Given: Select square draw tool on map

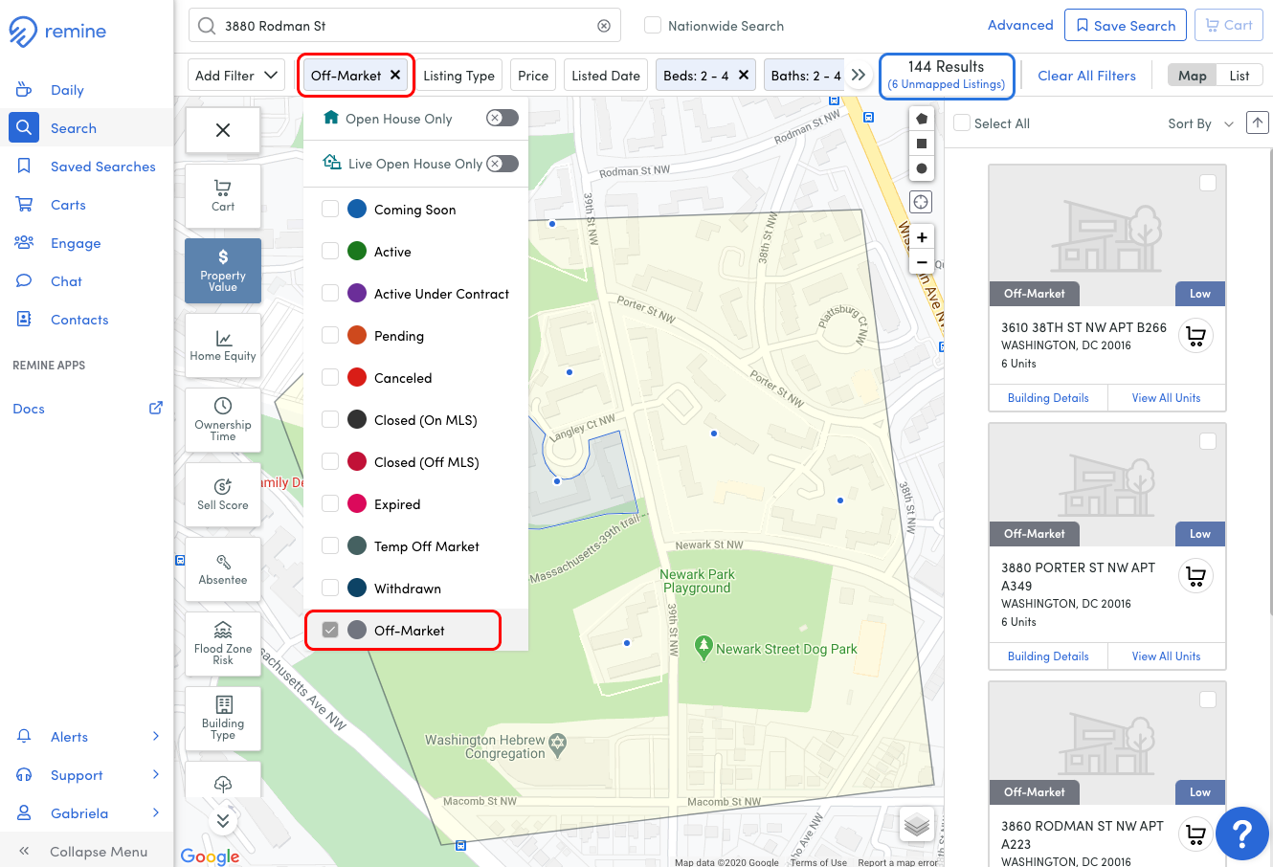Looking at the screenshot, I should pyautogui.click(x=921, y=144).
